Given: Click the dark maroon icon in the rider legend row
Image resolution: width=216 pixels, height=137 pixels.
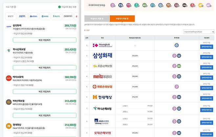Looking at the screenshot, I should [177, 5].
